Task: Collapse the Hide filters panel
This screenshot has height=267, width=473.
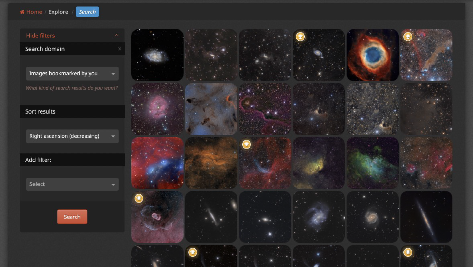Action: (x=72, y=36)
